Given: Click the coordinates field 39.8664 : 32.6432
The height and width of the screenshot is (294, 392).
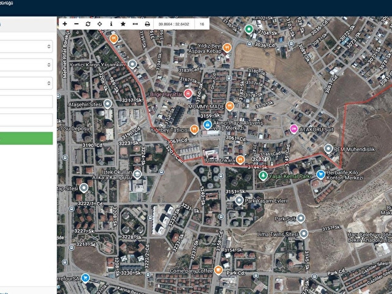Looking at the screenshot, I should 174,24.
